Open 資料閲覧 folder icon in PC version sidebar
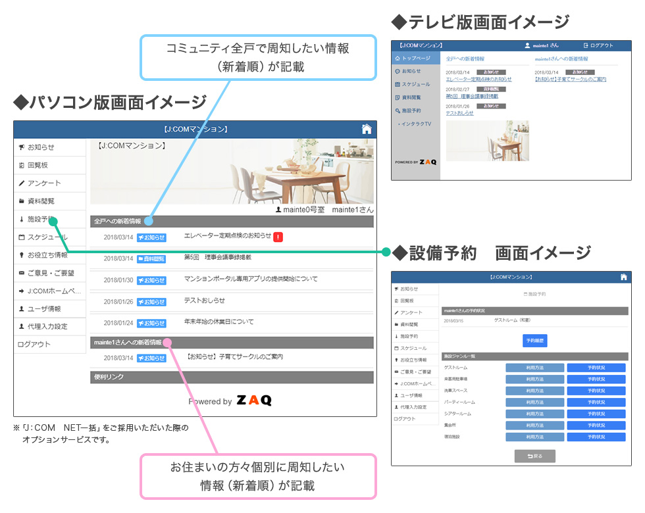Image resolution: width=645 pixels, height=513 pixels. pos(22,201)
